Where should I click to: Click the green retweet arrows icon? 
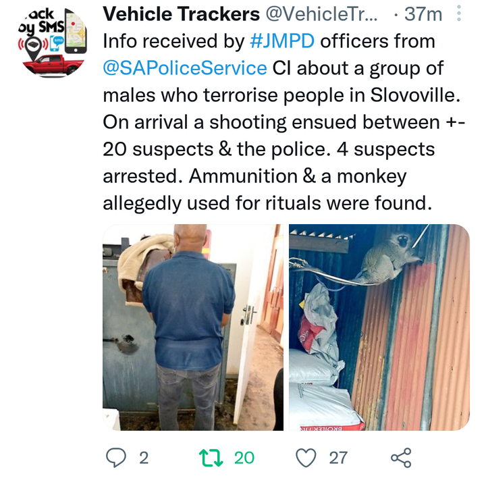tap(211, 458)
